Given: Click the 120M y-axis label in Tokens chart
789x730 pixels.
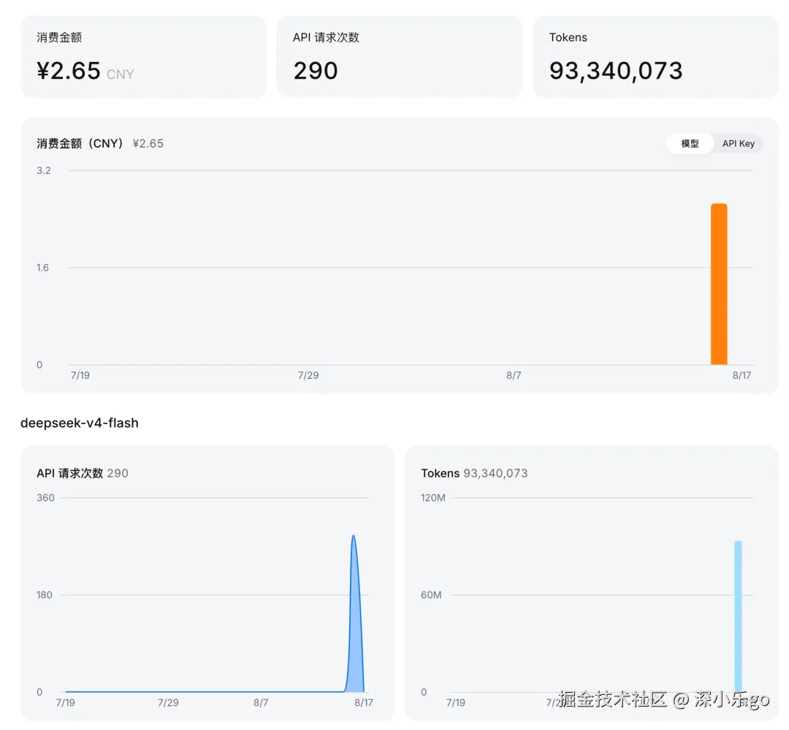Looking at the screenshot, I should click(x=432, y=498).
